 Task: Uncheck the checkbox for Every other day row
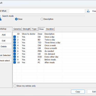(15, 57)
